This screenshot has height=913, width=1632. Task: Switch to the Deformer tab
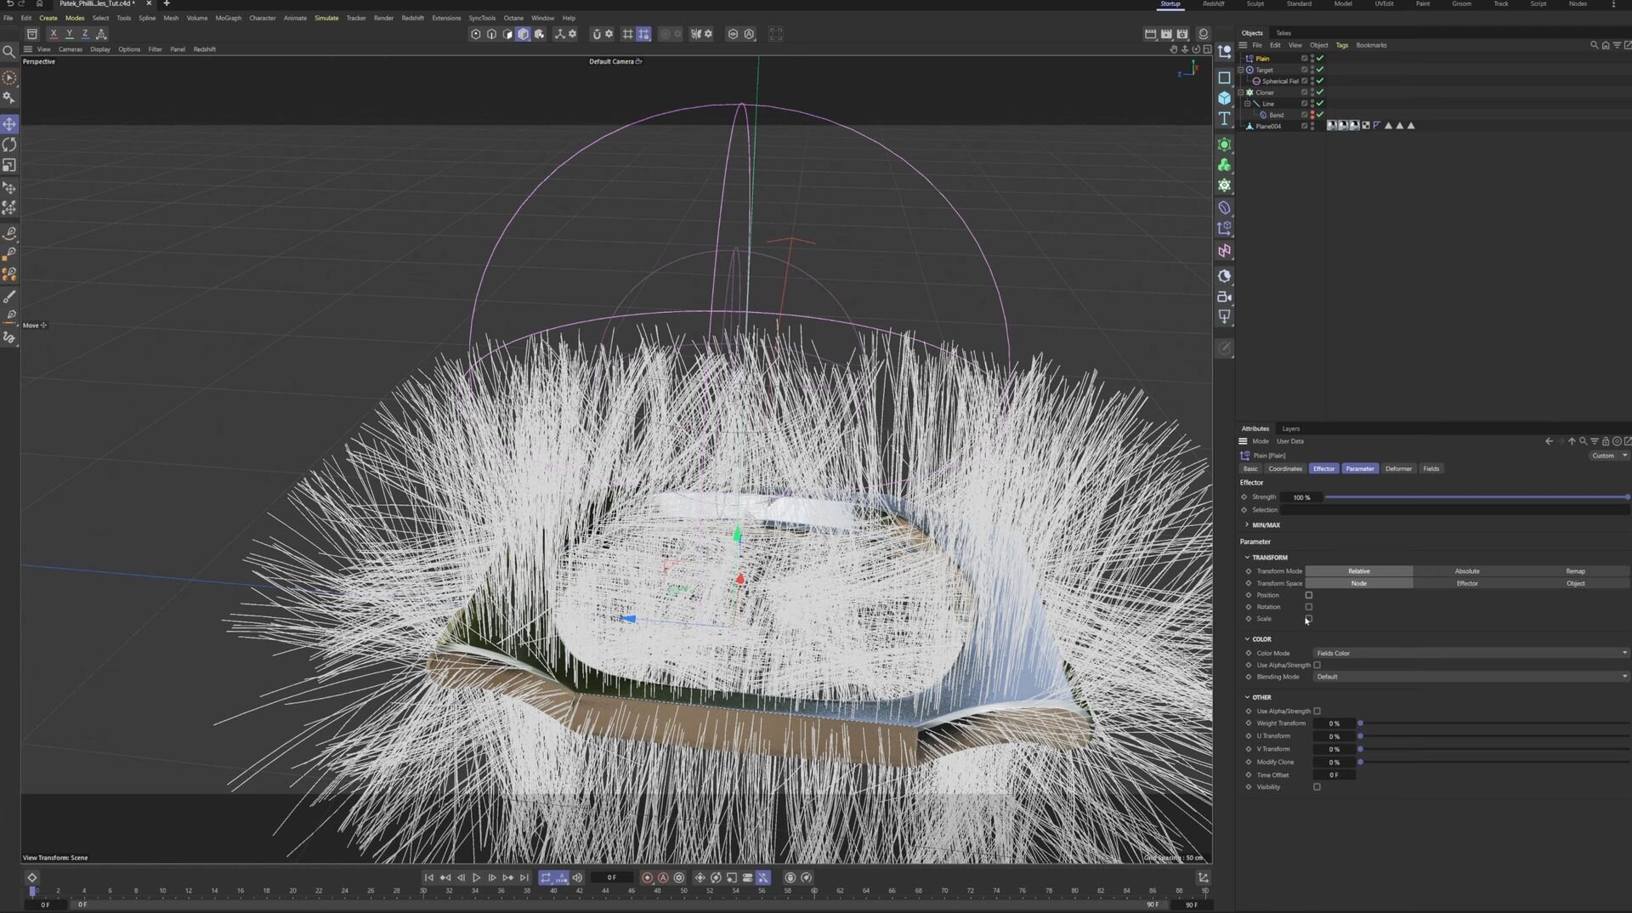point(1398,468)
